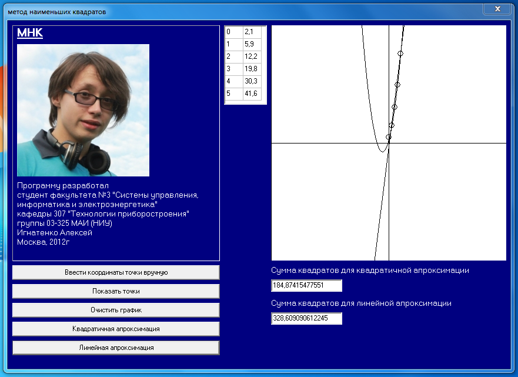
Task: Select the table cell with value 5,9
Action: pyautogui.click(x=252, y=44)
